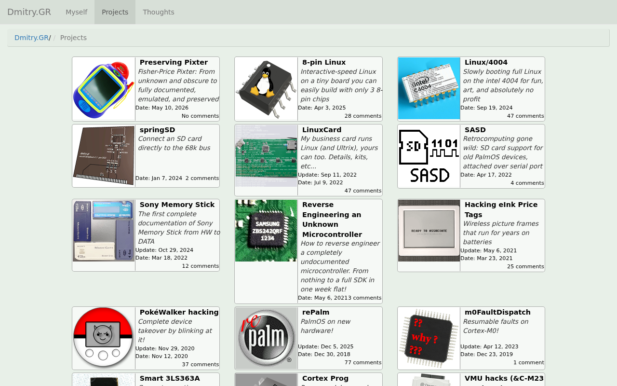This screenshot has height=386, width=617.
Task: Click the SASD SD-card logo icon
Action: (x=429, y=156)
